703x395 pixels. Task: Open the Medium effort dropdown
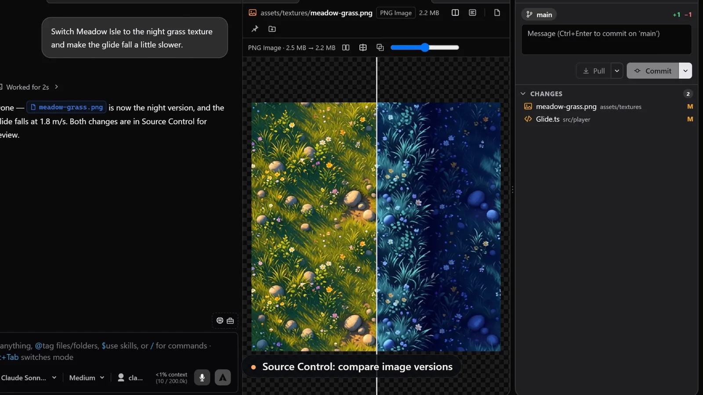[x=87, y=377]
